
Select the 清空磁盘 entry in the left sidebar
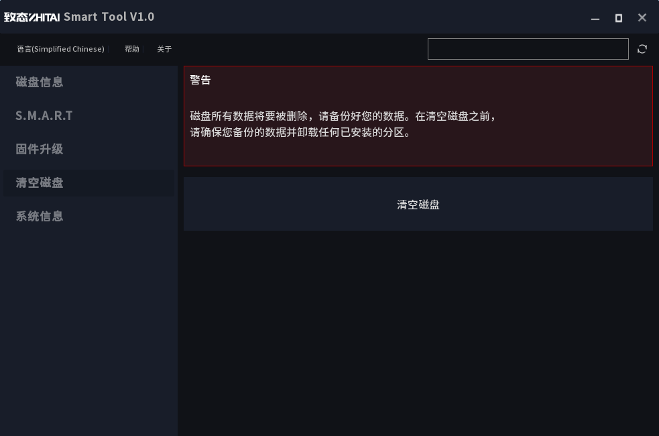pos(88,183)
